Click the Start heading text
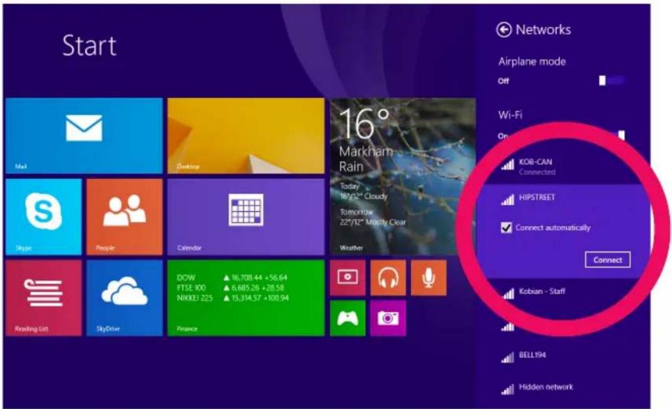This screenshot has height=409, width=672. point(90,45)
